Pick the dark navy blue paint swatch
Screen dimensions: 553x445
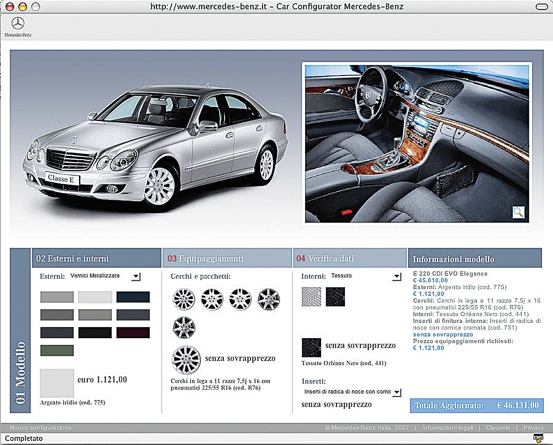pyautogui.click(x=133, y=297)
